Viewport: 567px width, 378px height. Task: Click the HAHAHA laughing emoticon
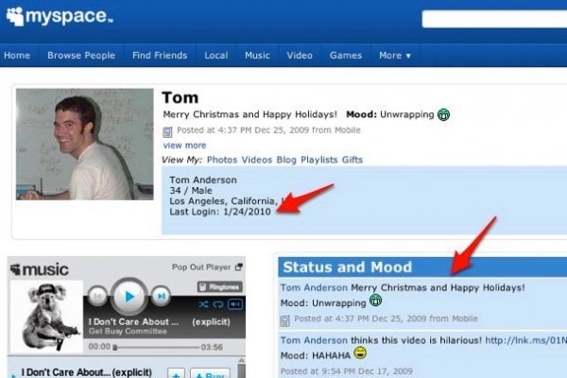[x=360, y=352]
